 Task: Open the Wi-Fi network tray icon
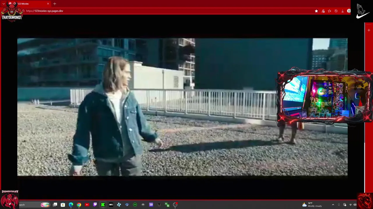pos(350,205)
